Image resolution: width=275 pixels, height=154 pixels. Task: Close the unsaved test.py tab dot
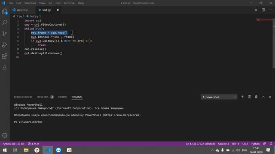coord(58,10)
